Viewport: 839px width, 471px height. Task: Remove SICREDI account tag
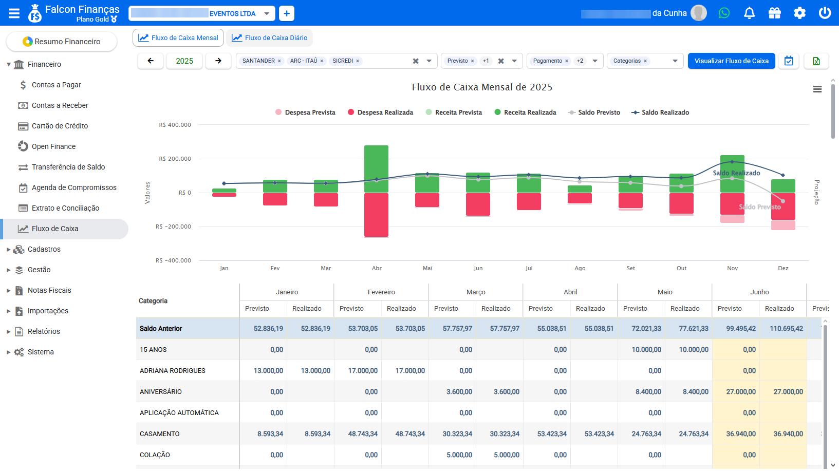pos(358,61)
